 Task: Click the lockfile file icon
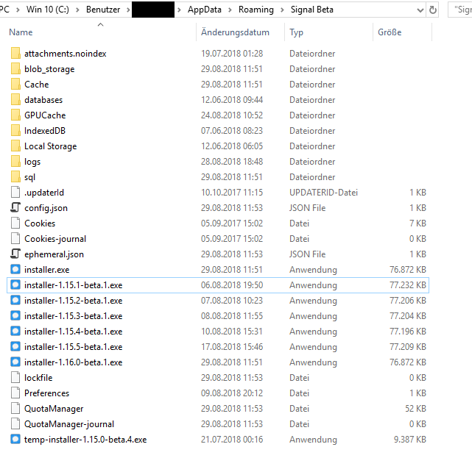(15, 377)
